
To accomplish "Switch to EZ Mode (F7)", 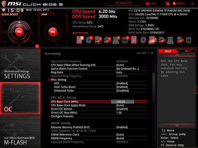I will [124, 3].
